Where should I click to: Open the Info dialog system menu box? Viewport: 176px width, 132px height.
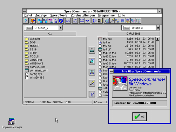click(112, 71)
